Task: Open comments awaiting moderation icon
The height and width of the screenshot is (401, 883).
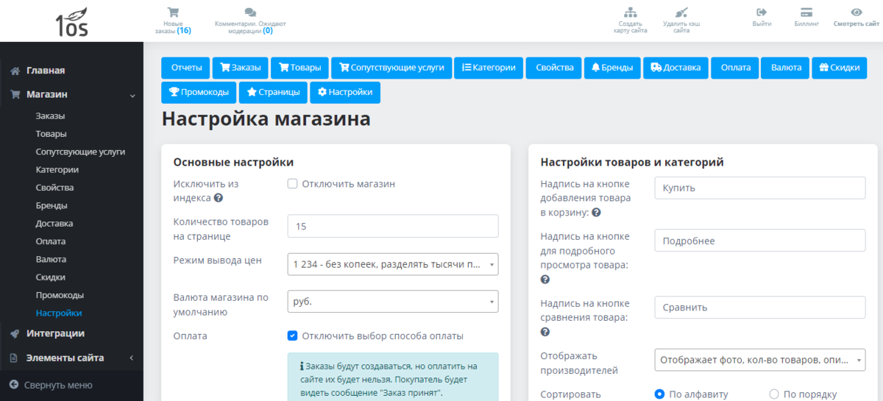Action: point(250,13)
